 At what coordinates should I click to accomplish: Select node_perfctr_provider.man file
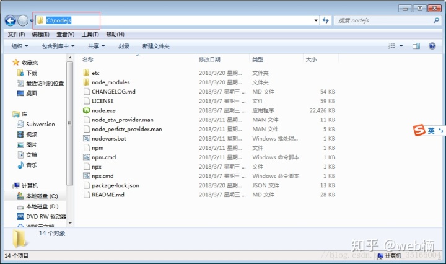coord(127,129)
